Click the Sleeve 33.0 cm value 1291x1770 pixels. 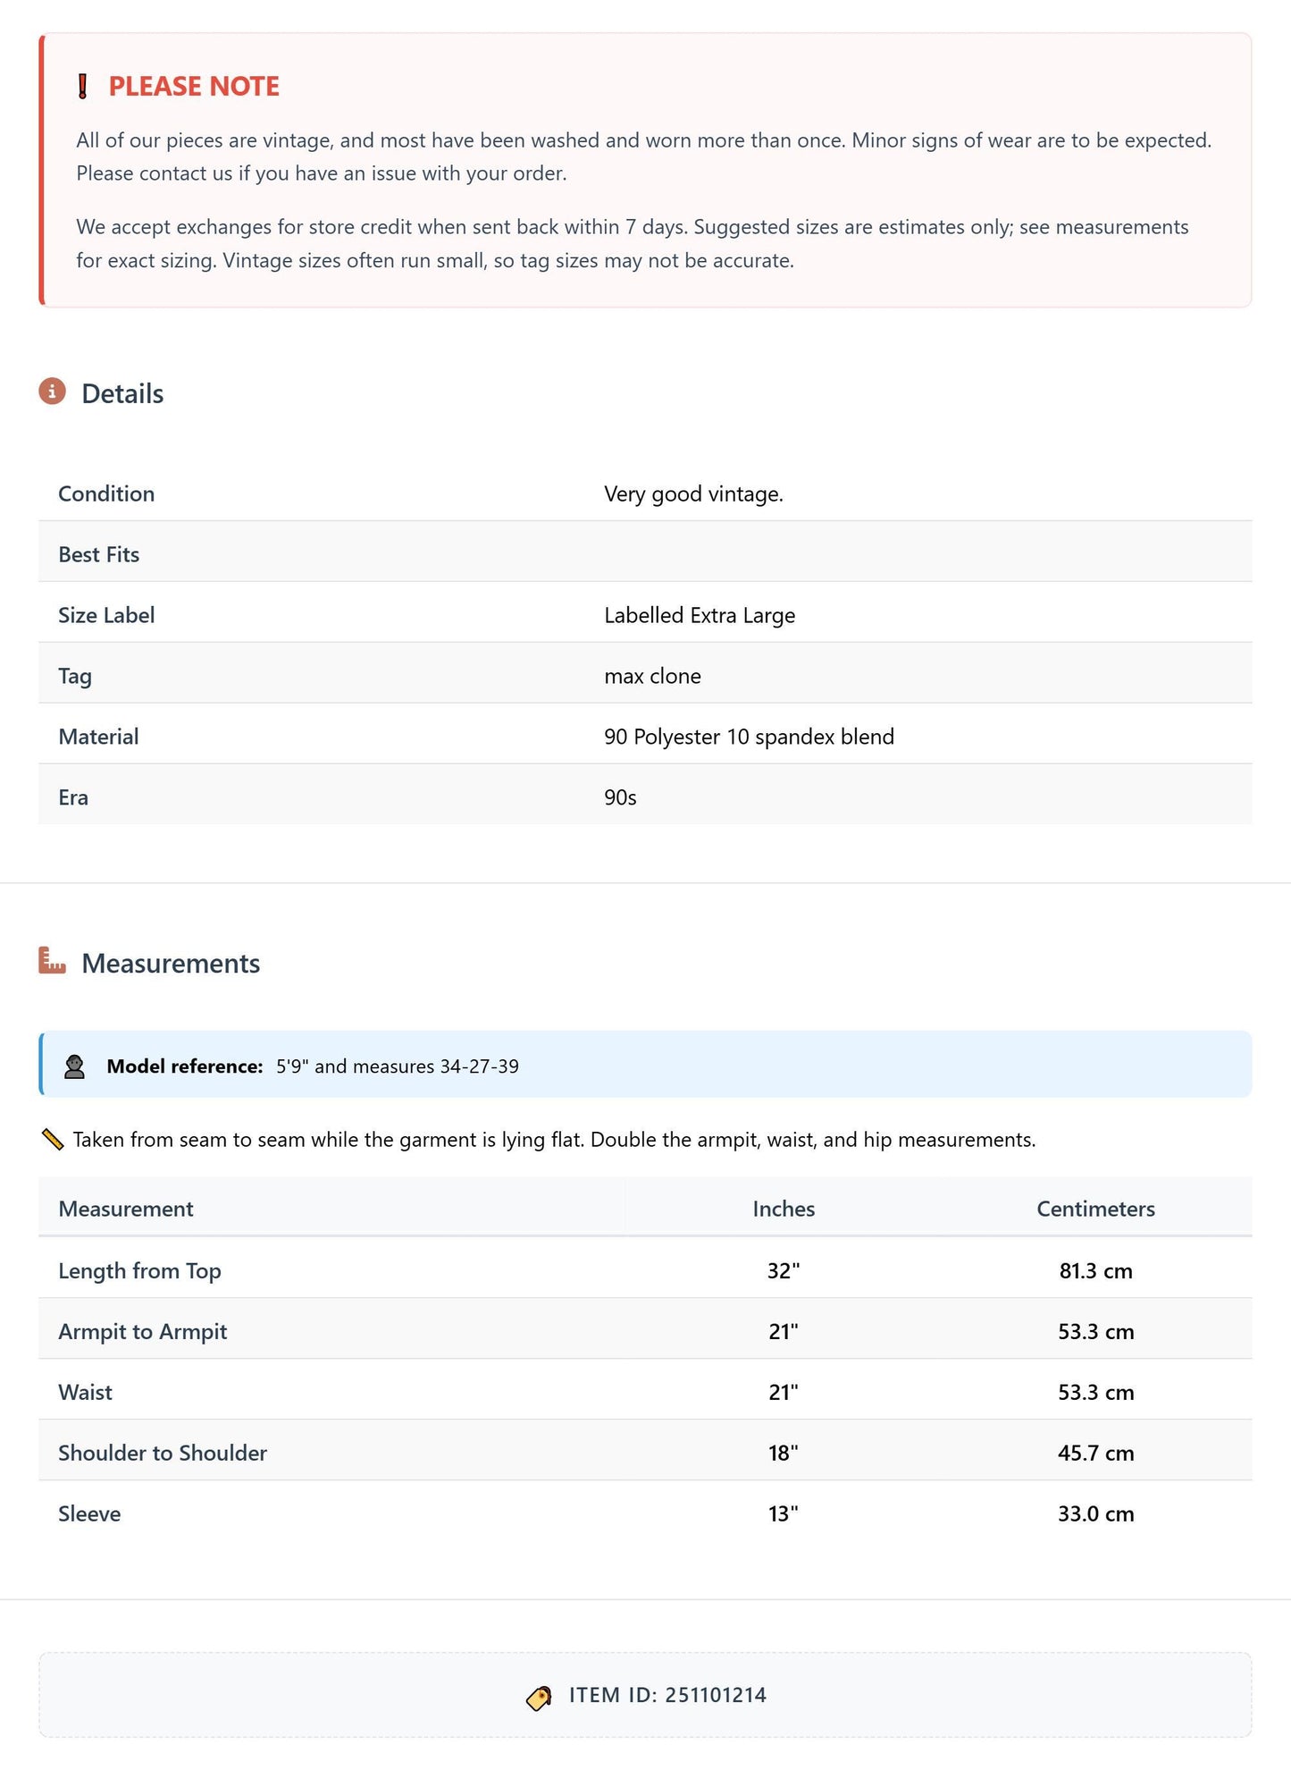click(x=1096, y=1513)
